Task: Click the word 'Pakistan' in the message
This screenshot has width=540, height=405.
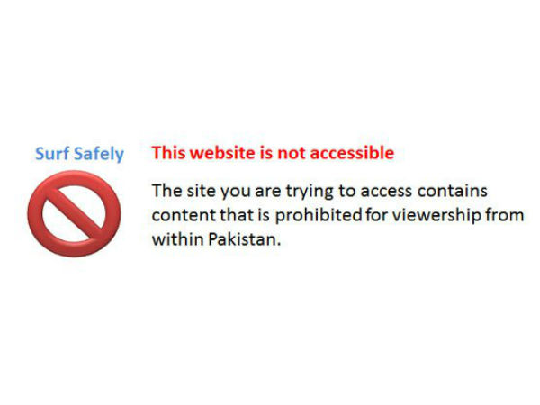Action: coord(245,239)
